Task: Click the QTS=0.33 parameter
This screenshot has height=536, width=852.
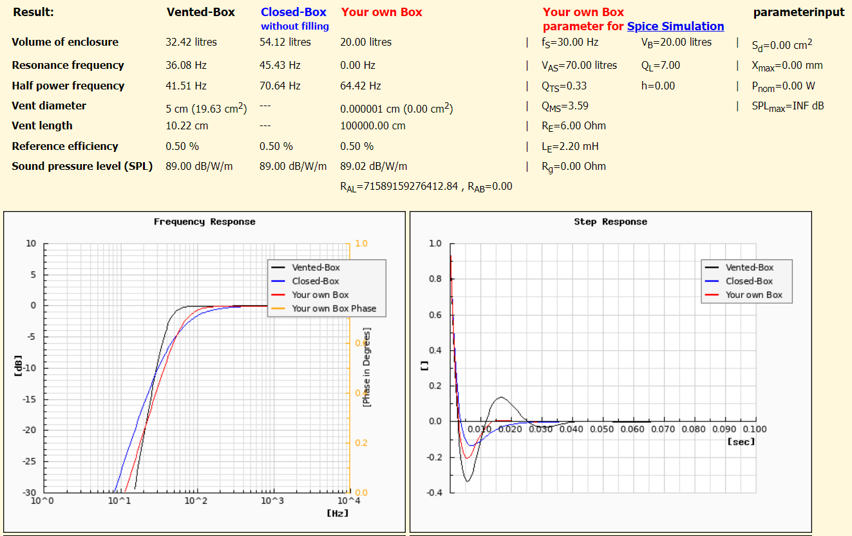Action: coord(565,86)
